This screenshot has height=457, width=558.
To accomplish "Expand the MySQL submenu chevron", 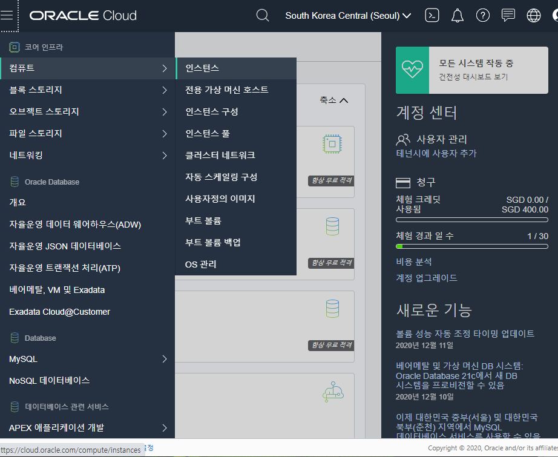I will click(165, 359).
